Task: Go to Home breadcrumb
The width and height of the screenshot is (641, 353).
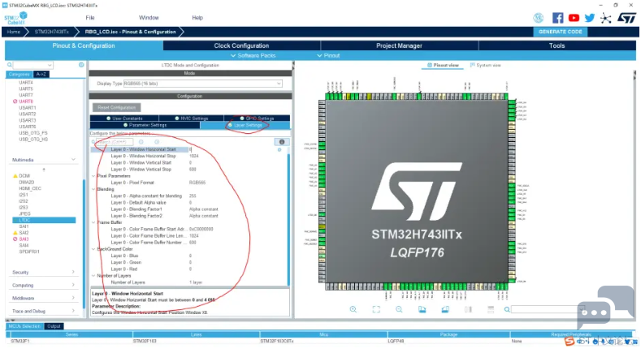Action: point(13,32)
